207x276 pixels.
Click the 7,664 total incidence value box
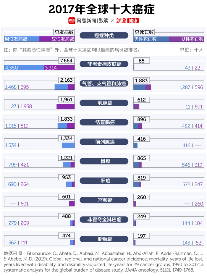tap(66, 61)
